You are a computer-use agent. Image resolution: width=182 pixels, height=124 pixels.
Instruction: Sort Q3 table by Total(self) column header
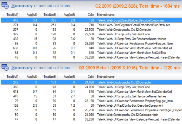point(48,77)
